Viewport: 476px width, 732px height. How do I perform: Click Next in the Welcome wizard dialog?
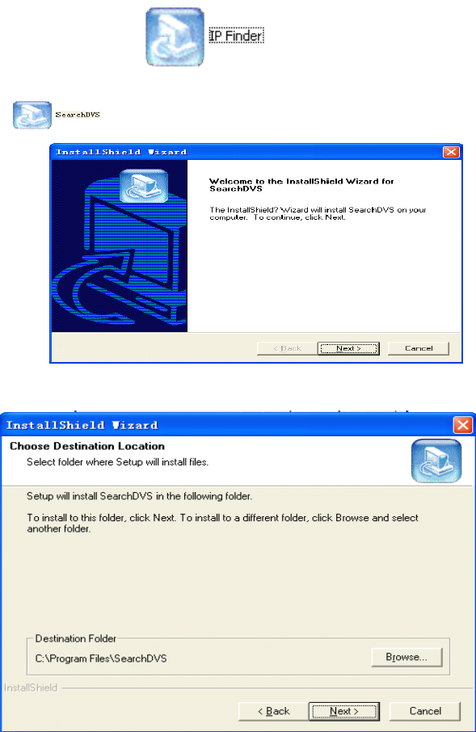click(348, 348)
